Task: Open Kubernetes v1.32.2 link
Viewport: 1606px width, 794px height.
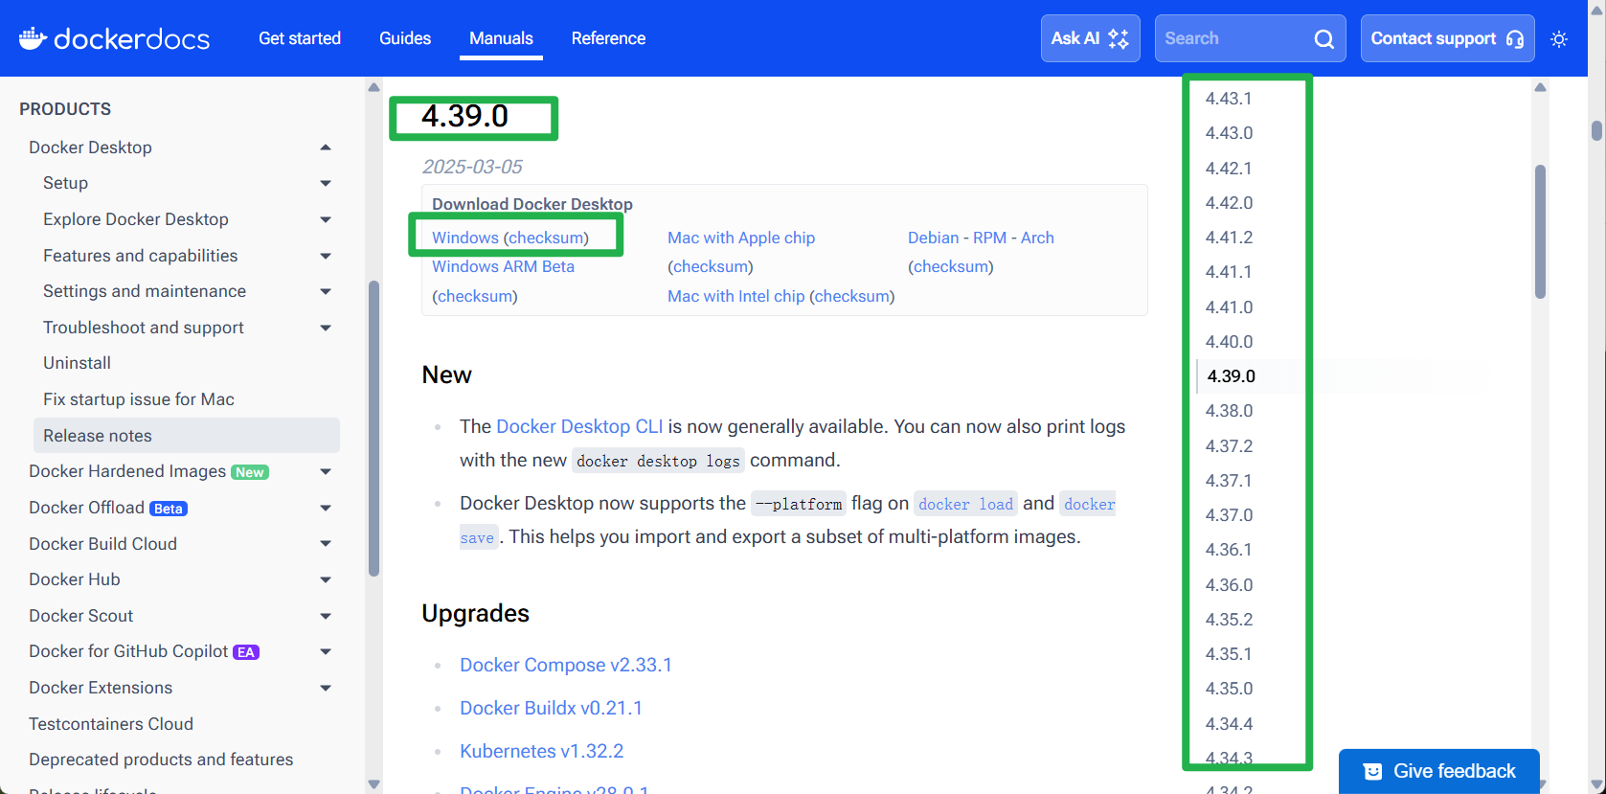Action: (x=542, y=751)
